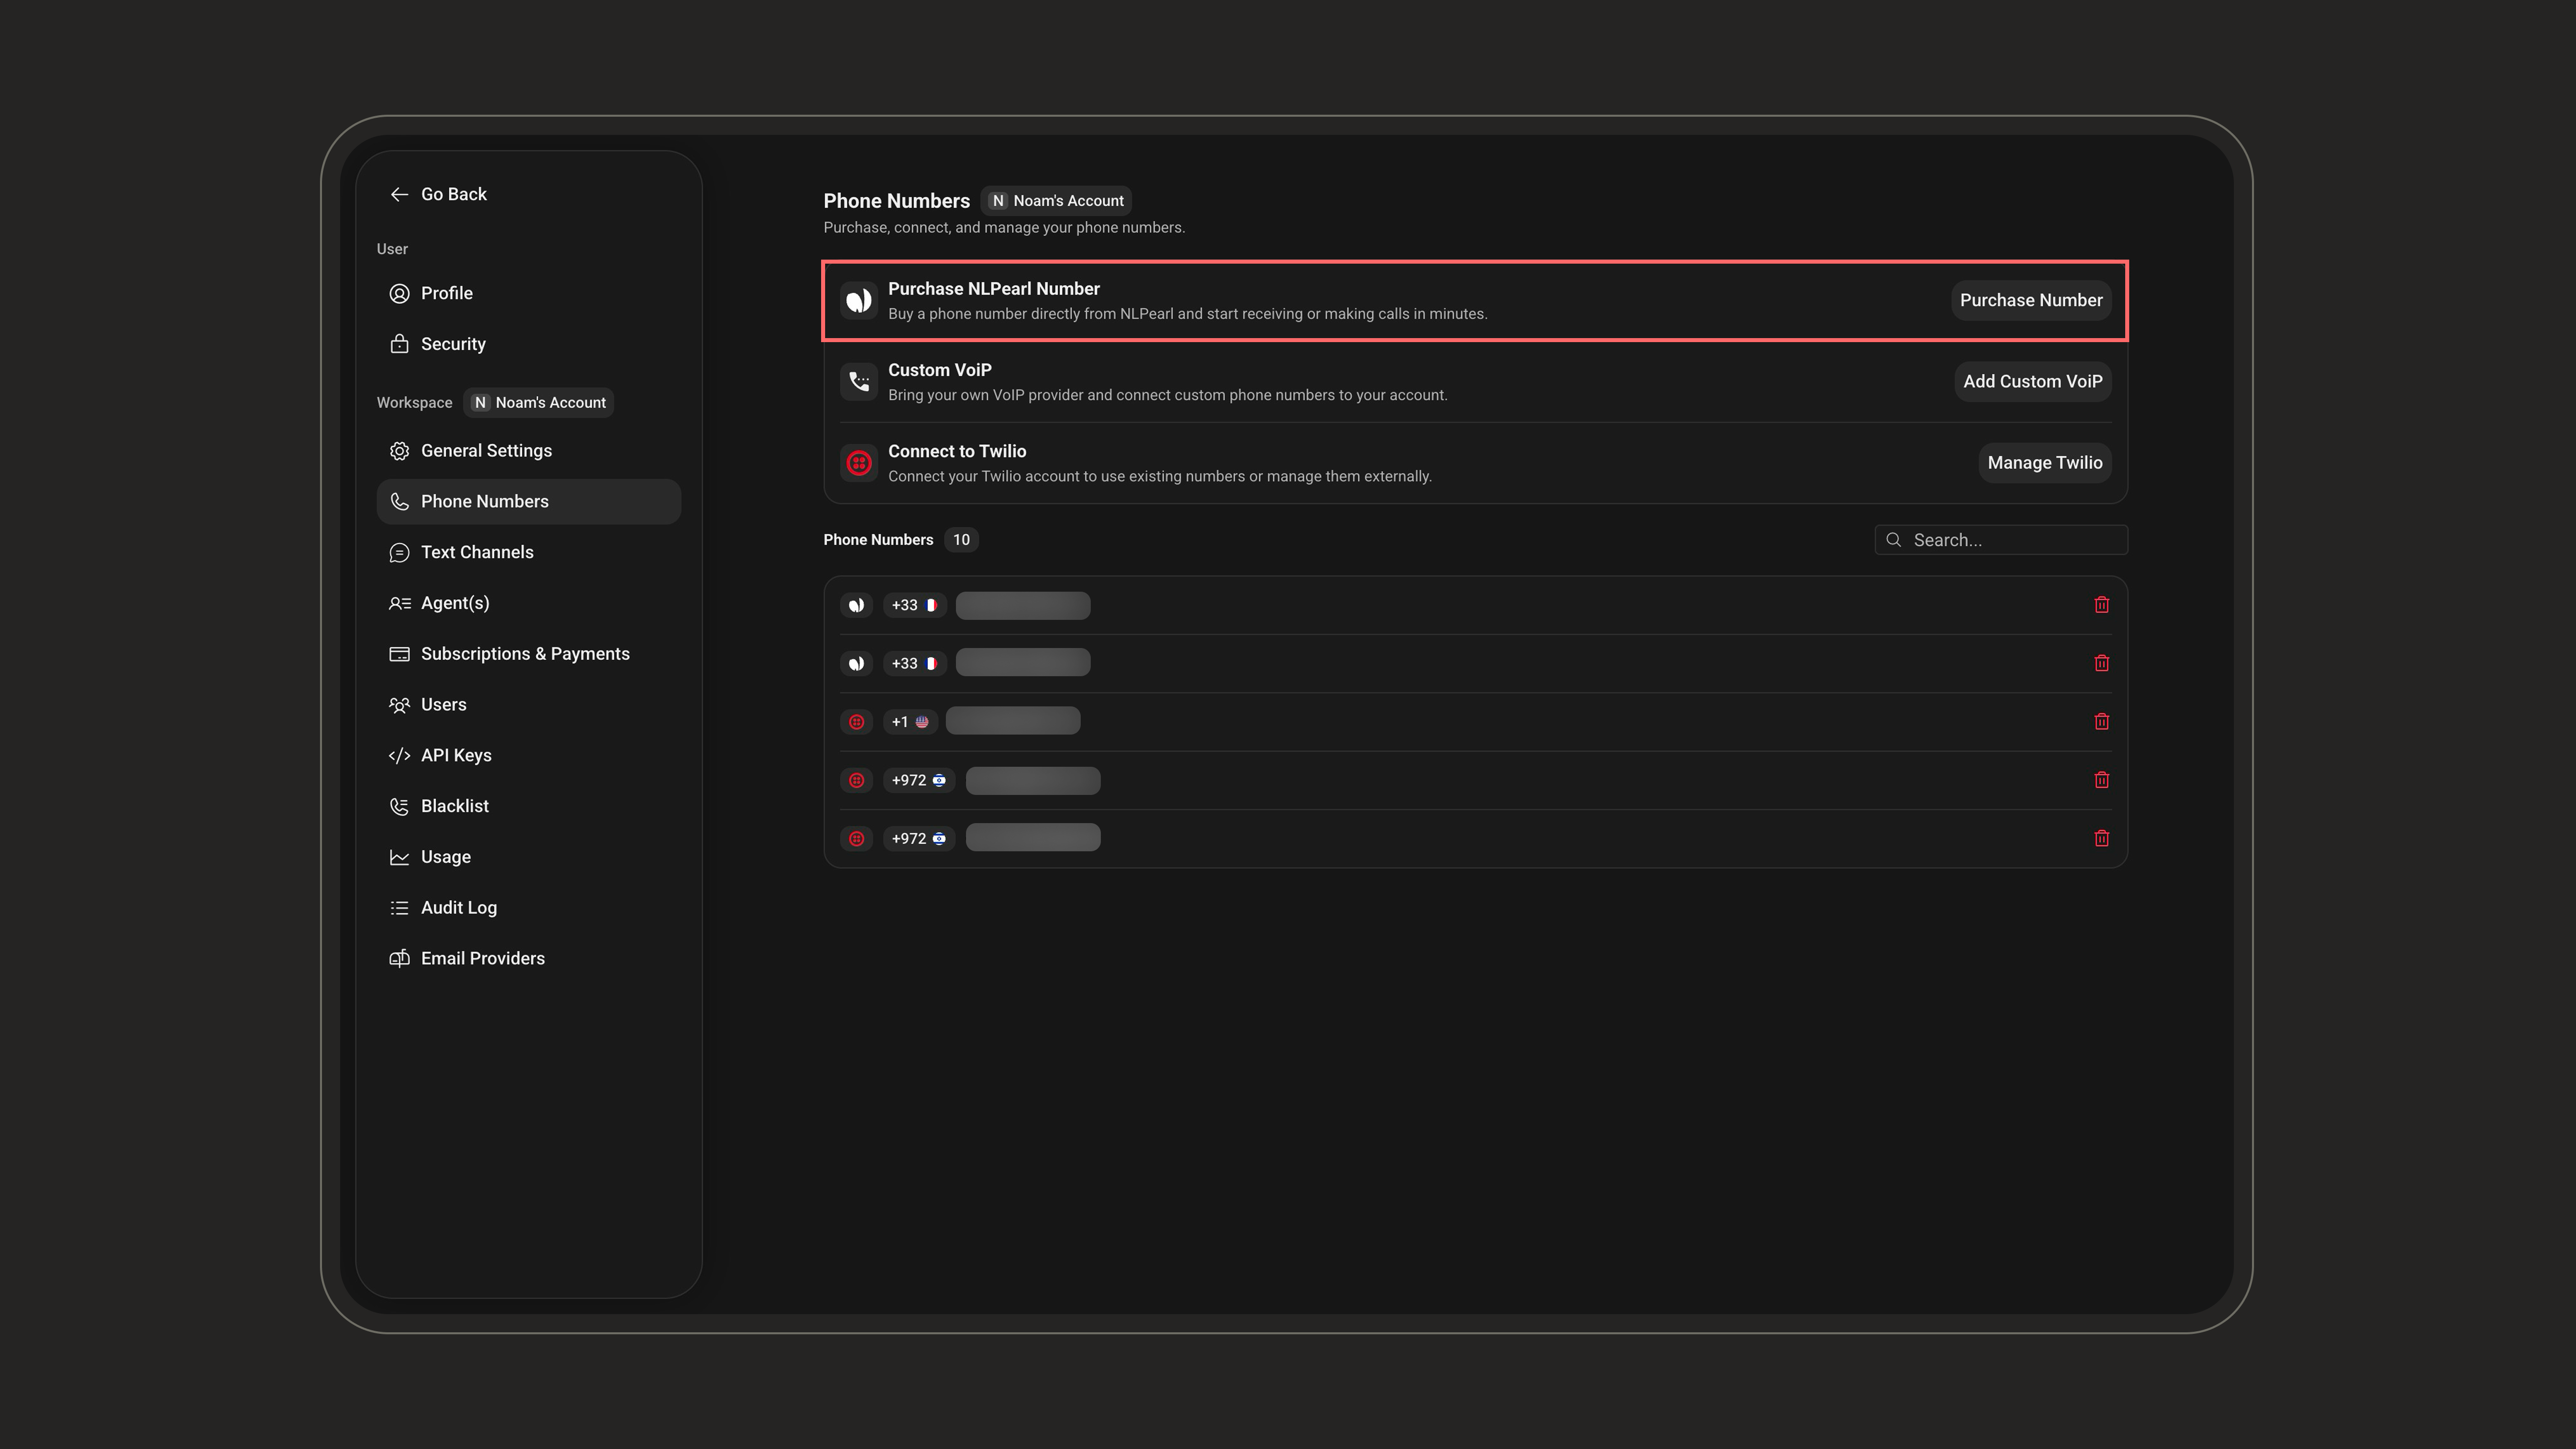Delete the +1 phone number

(x=2101, y=722)
